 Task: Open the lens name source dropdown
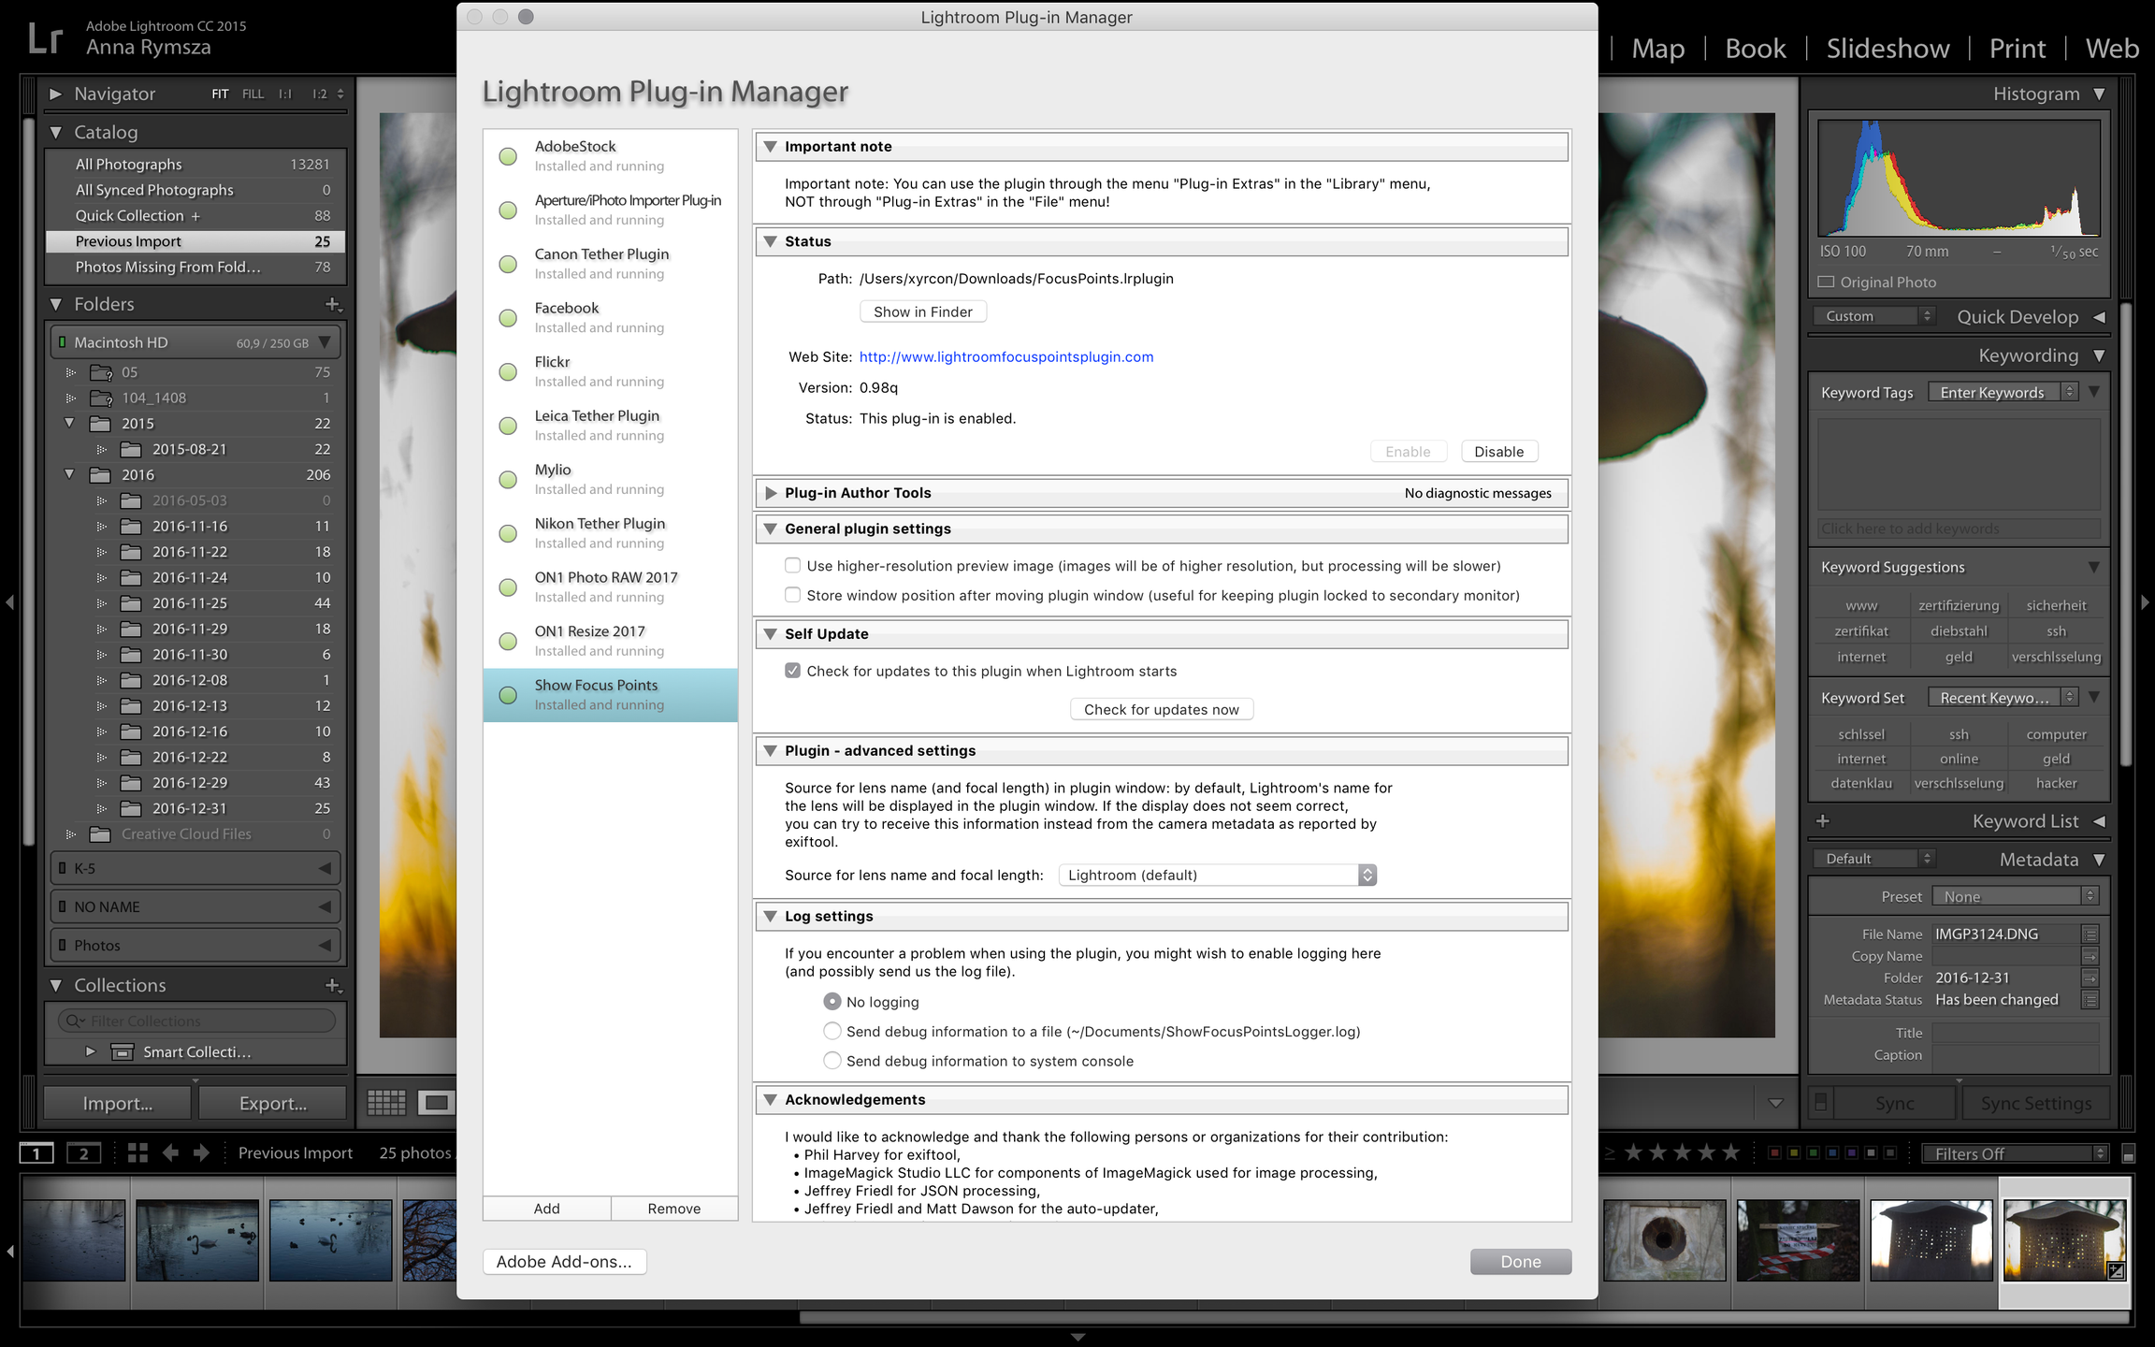(1217, 875)
